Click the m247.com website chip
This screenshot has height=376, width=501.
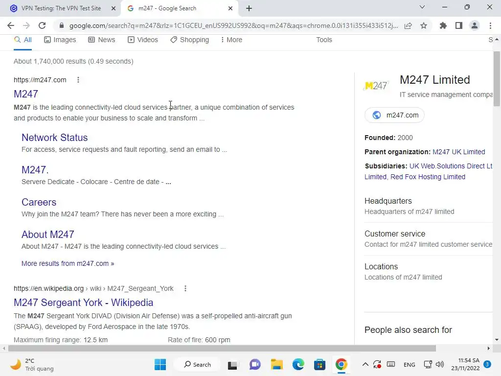pyautogui.click(x=395, y=115)
